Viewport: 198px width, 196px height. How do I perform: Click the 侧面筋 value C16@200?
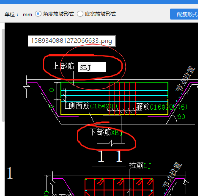pyautogui.click(x=104, y=106)
